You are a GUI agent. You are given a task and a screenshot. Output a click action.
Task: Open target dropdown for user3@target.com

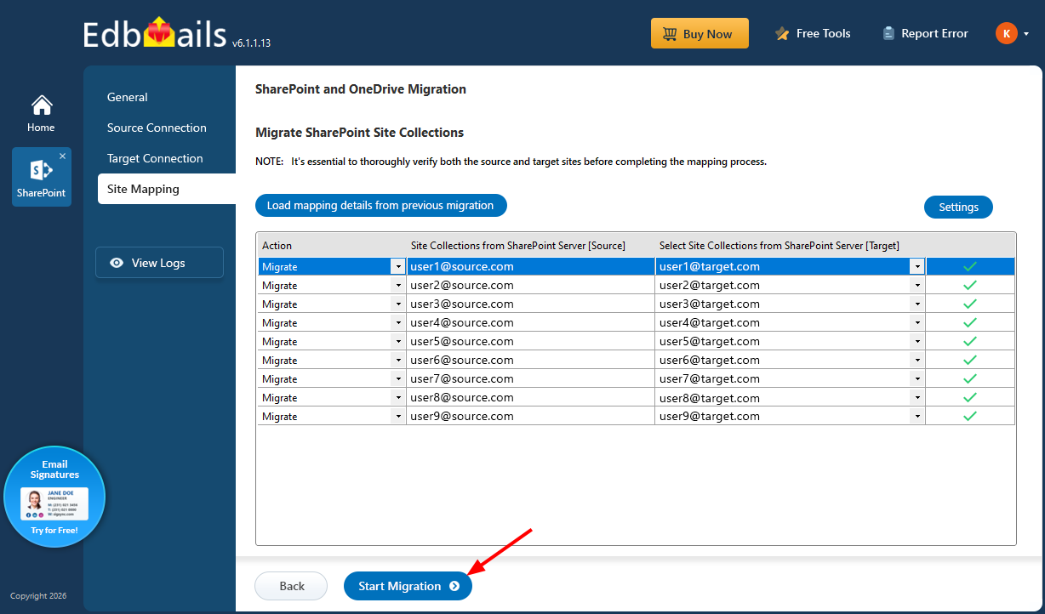click(917, 304)
